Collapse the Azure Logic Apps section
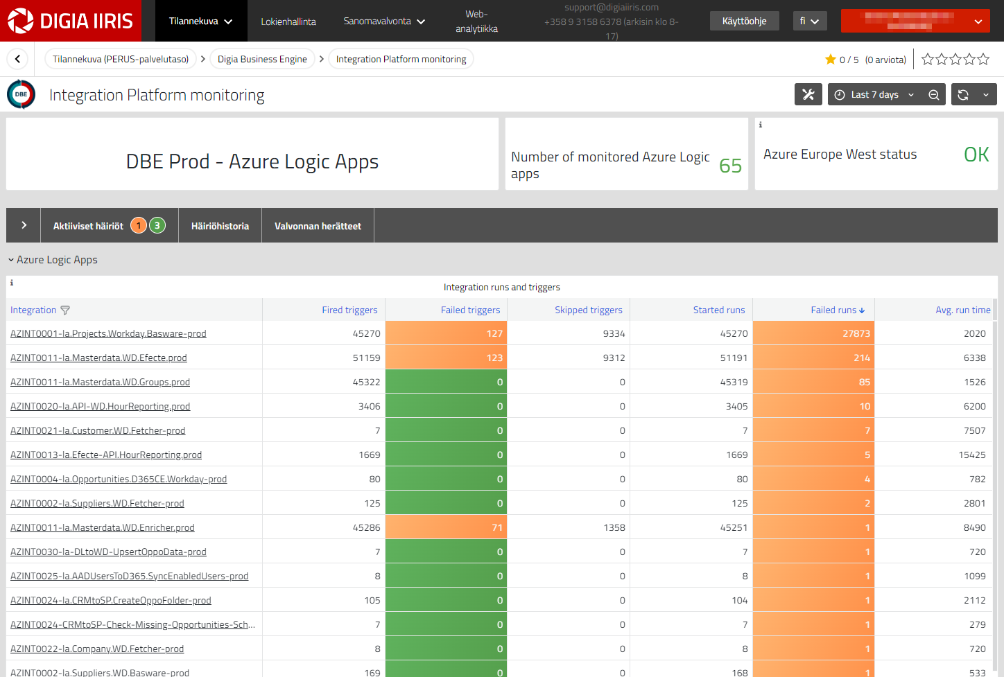Image resolution: width=1004 pixels, height=677 pixels. click(53, 260)
